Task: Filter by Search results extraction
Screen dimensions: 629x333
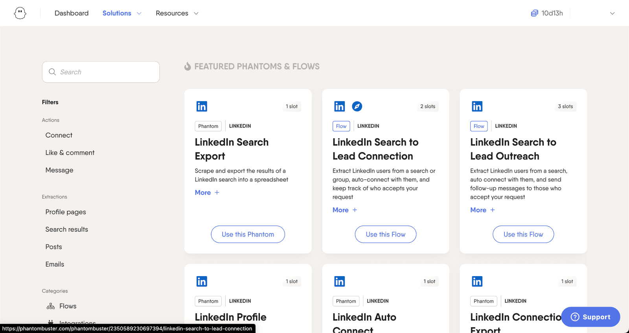Action: click(x=67, y=229)
